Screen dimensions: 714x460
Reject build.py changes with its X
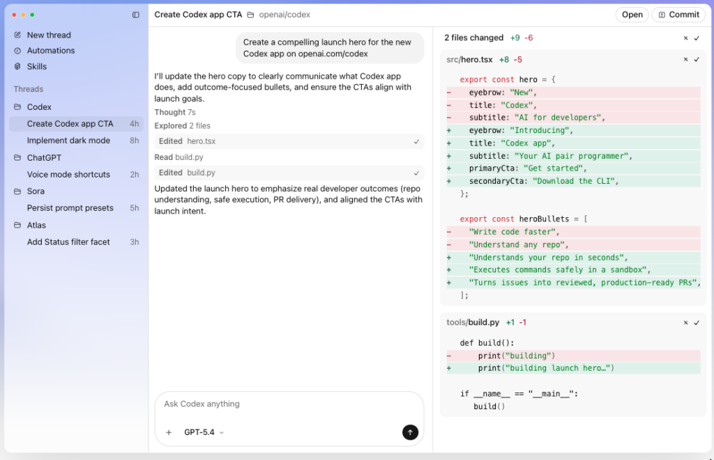(686, 323)
